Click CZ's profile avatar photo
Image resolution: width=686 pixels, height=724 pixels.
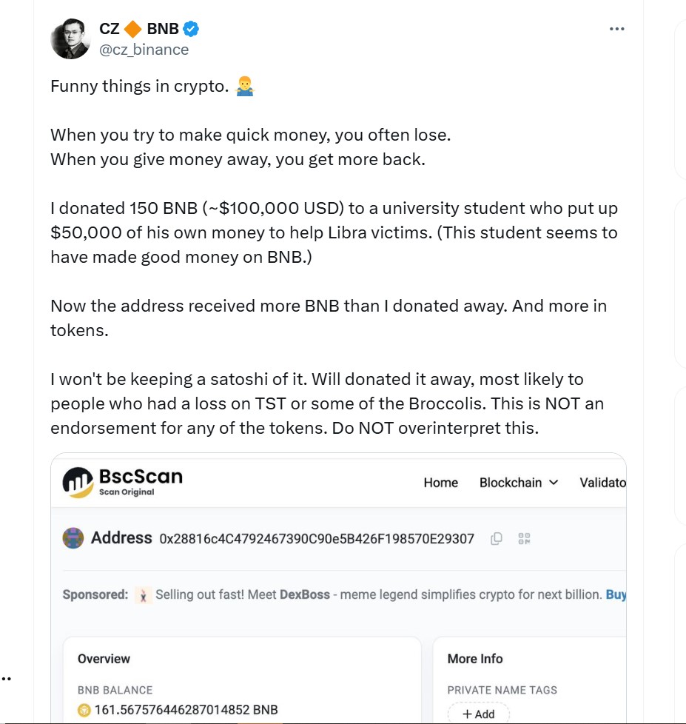(70, 38)
